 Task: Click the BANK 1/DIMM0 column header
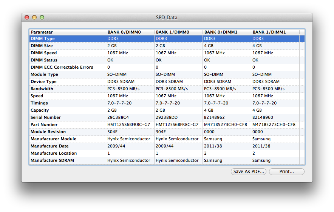pyautogui.click(x=178, y=32)
